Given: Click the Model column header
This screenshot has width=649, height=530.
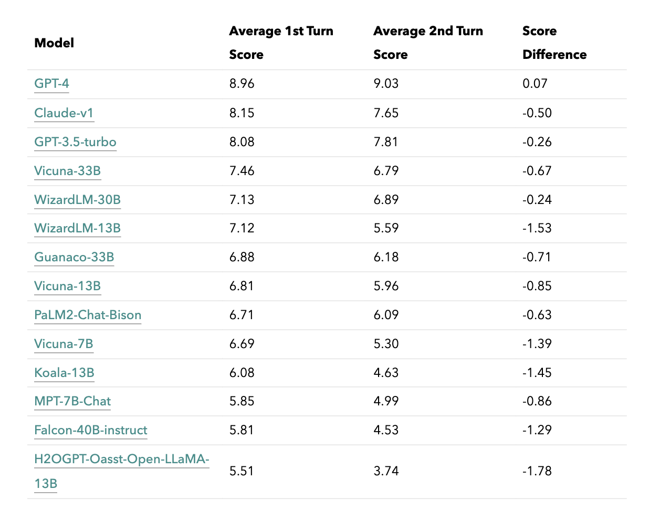Looking at the screenshot, I should coord(54,43).
